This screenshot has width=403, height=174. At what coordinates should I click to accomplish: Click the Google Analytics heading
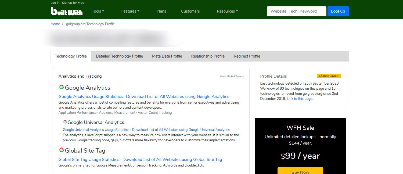88,88
